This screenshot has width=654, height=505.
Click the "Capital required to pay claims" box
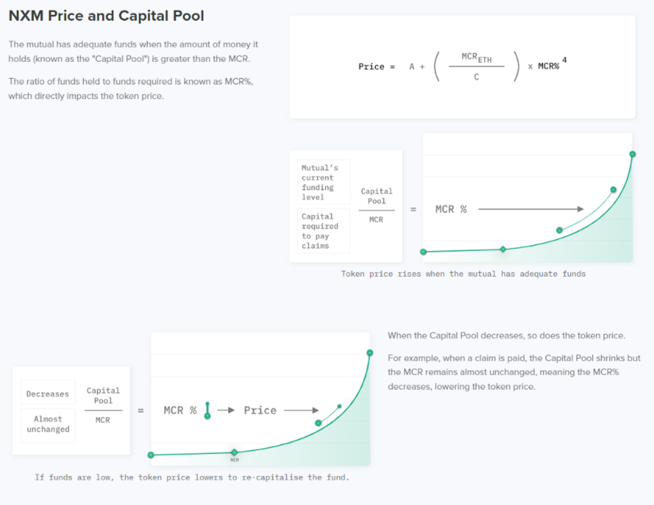point(323,231)
